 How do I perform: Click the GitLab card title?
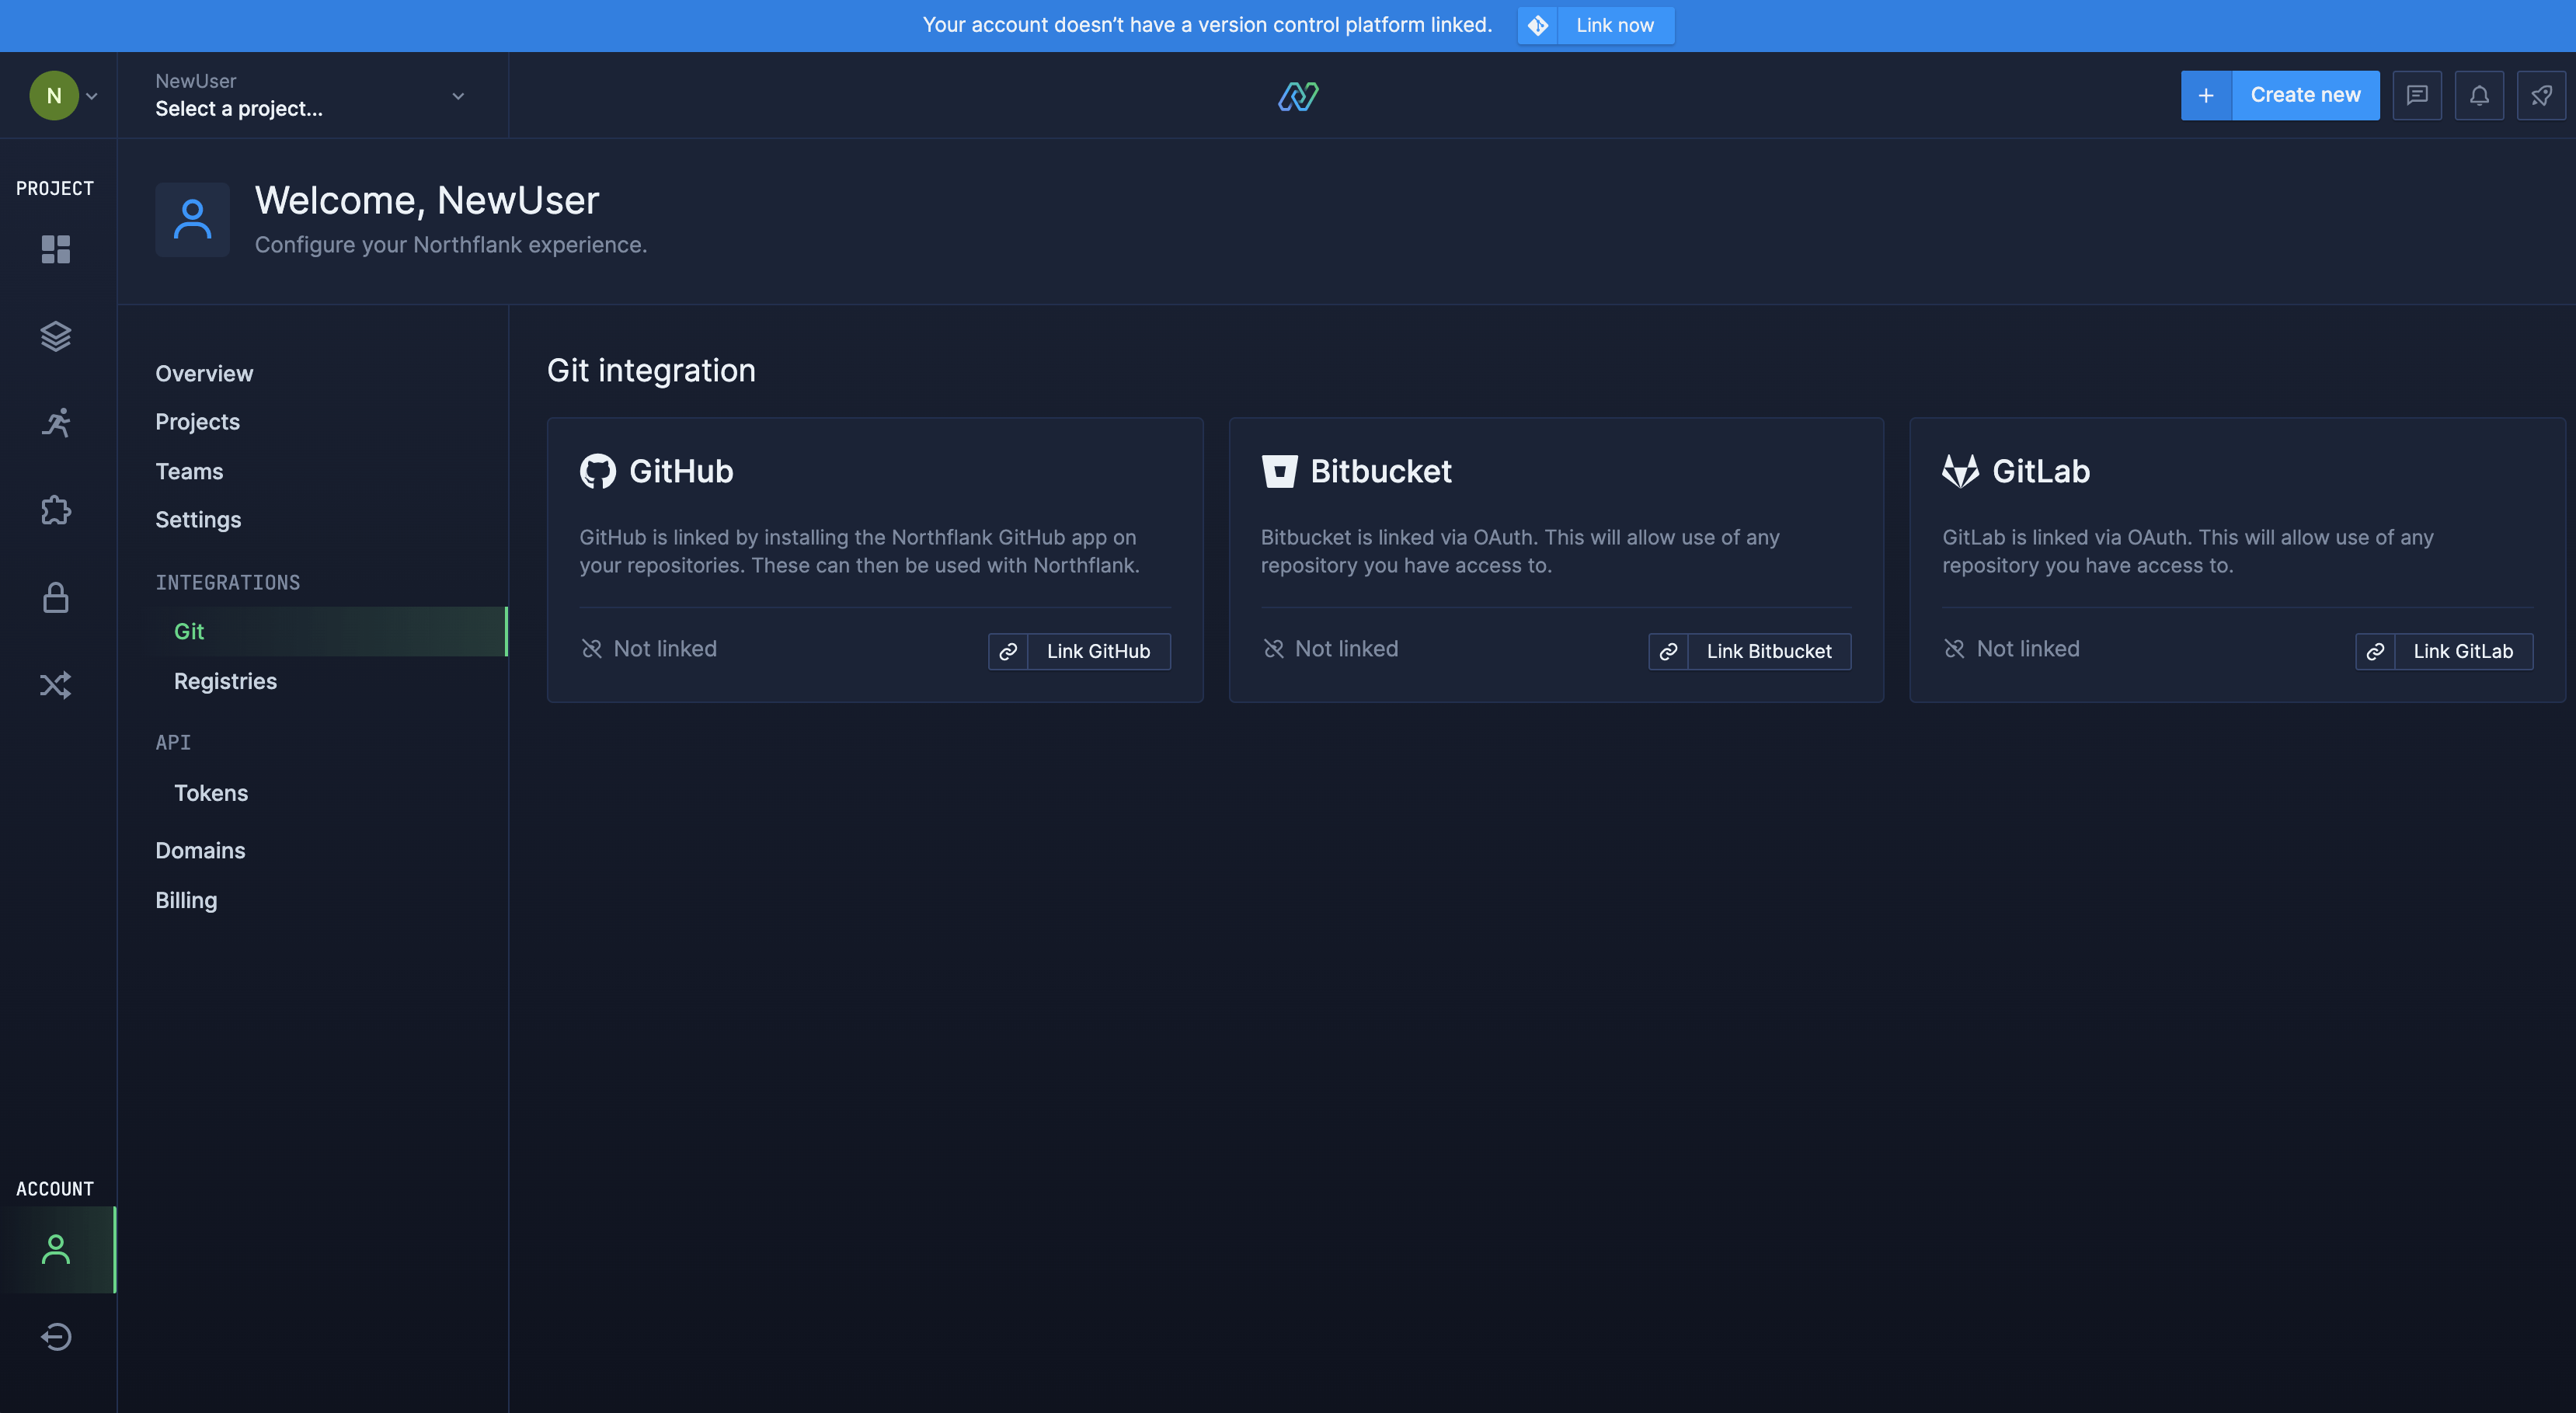tap(2041, 471)
